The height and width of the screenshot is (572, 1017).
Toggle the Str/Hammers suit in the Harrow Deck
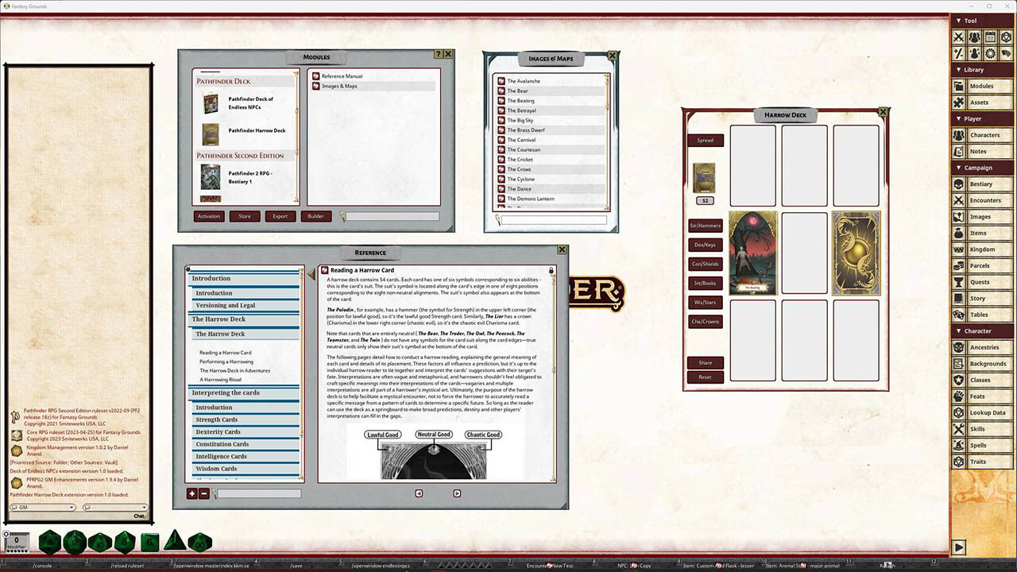pyautogui.click(x=705, y=225)
